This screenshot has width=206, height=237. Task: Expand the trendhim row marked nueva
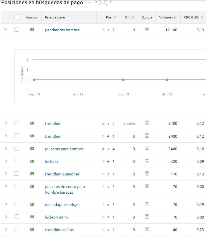6,123
